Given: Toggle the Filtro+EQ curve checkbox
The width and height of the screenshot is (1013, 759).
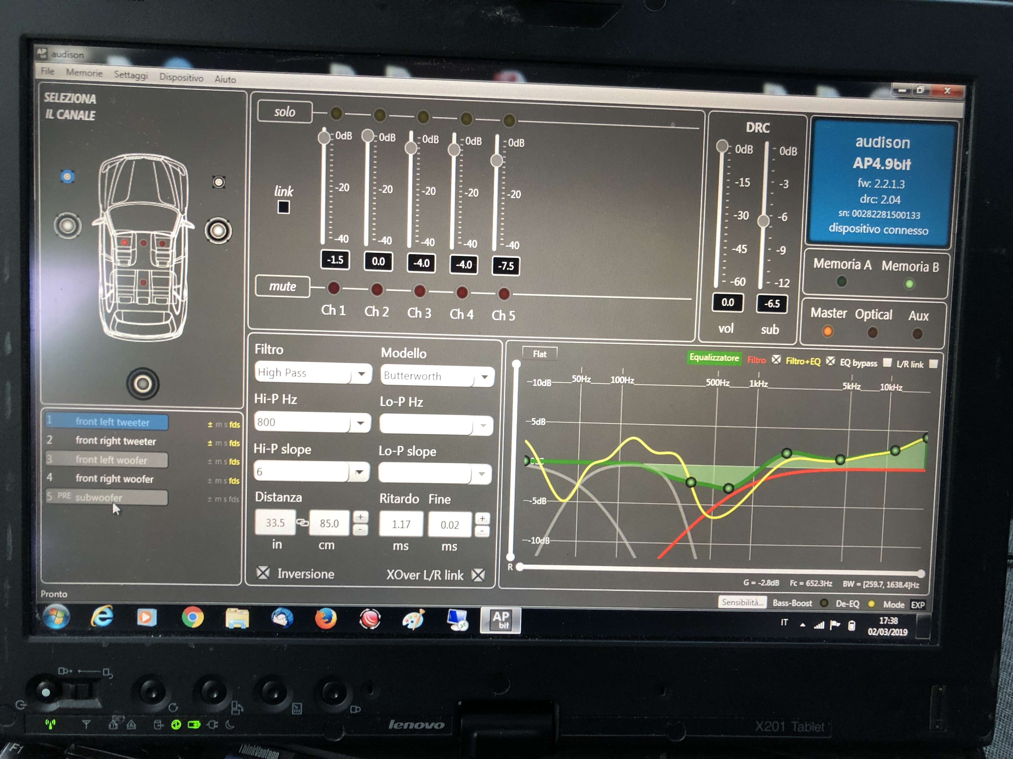Looking at the screenshot, I should tap(830, 361).
